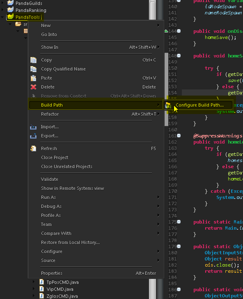Select Show in Remote Systems view
The image size is (243, 299).
coord(96,188)
